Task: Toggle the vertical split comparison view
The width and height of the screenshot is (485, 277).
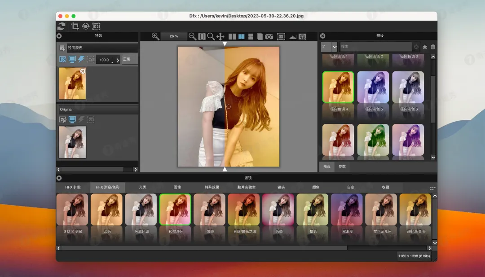Action: tap(242, 36)
